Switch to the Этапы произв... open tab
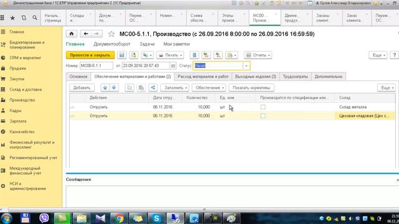 (x=233, y=18)
